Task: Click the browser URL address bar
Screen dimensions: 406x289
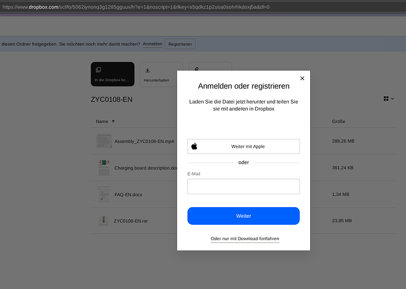Action: point(203,7)
